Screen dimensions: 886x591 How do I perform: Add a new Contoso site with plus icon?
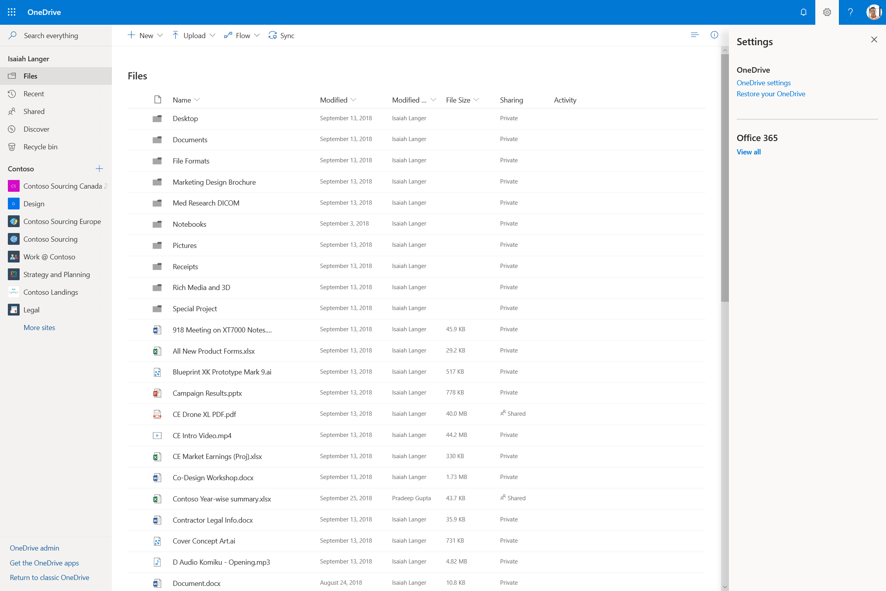(x=99, y=169)
